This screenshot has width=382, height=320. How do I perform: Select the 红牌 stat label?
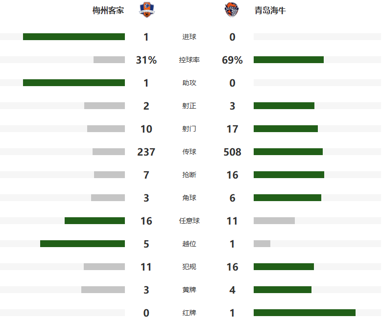click(189, 313)
